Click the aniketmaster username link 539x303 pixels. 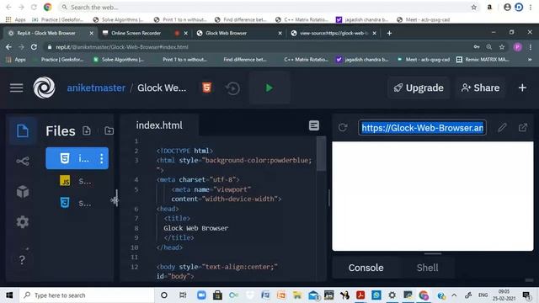[x=96, y=88]
